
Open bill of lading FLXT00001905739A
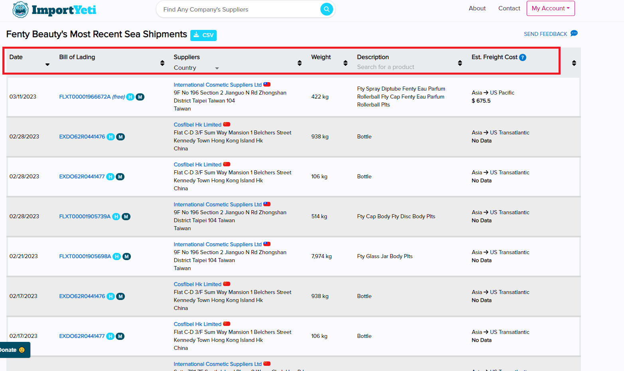(85, 217)
